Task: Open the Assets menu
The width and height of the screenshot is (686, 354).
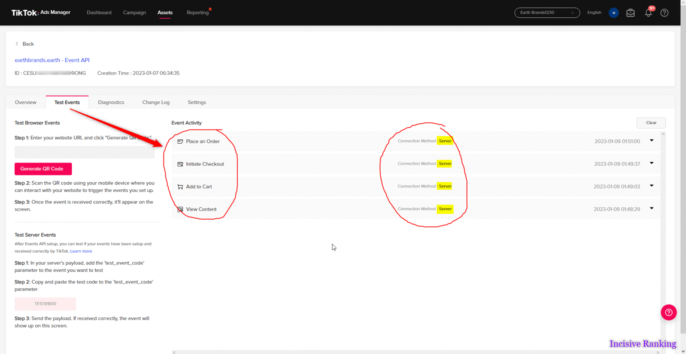Action: (165, 12)
